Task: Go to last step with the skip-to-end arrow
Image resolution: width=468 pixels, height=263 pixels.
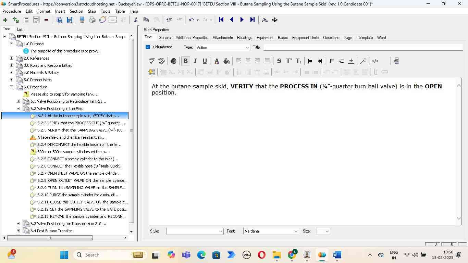Action: coord(253,20)
